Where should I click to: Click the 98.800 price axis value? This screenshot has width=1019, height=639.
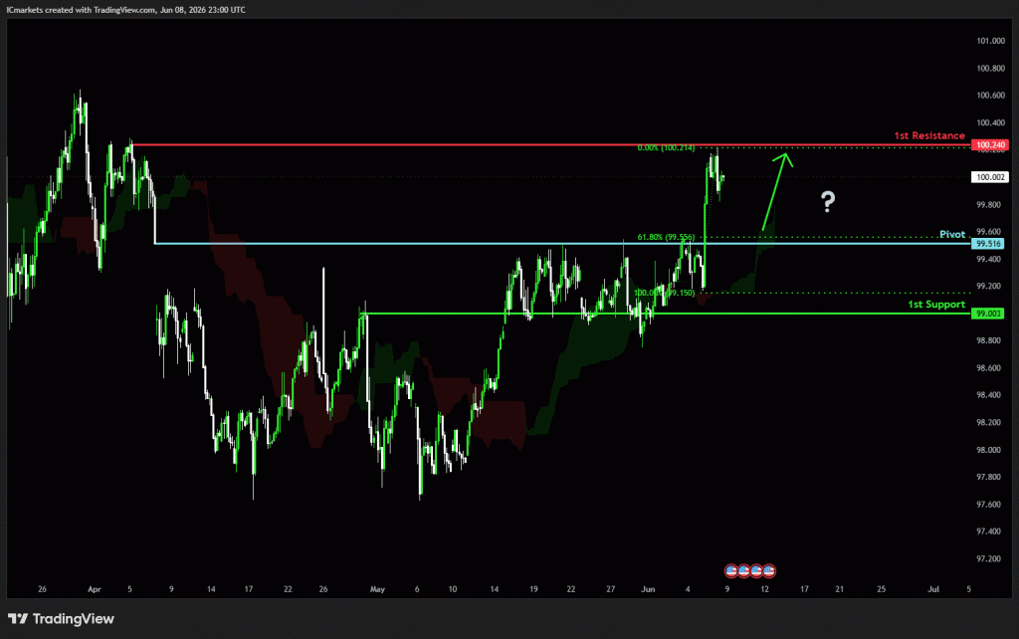(988, 340)
